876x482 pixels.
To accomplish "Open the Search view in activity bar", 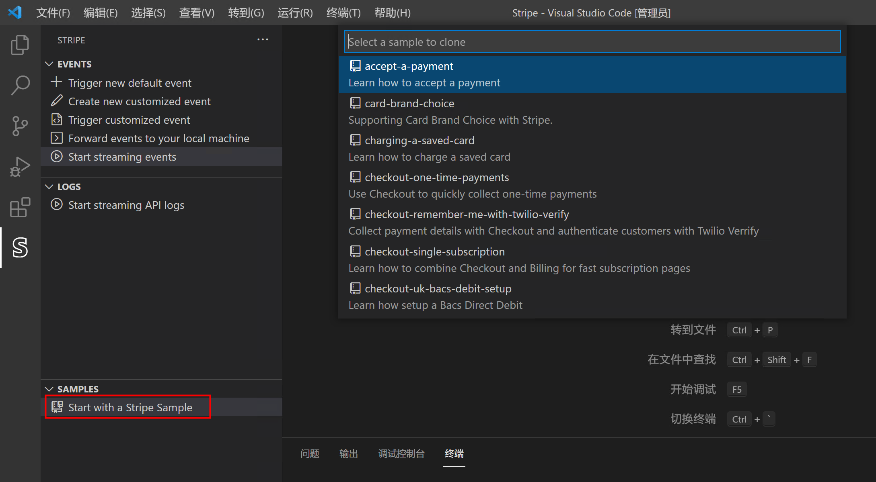I will point(20,85).
